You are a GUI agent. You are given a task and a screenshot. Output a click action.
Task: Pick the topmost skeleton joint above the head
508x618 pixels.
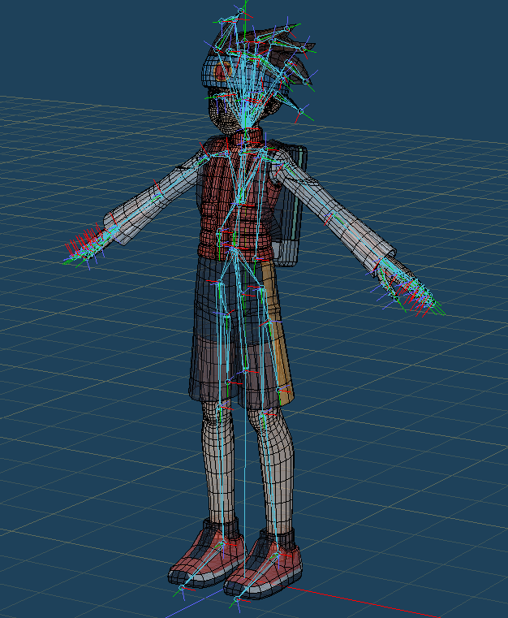[x=240, y=10]
